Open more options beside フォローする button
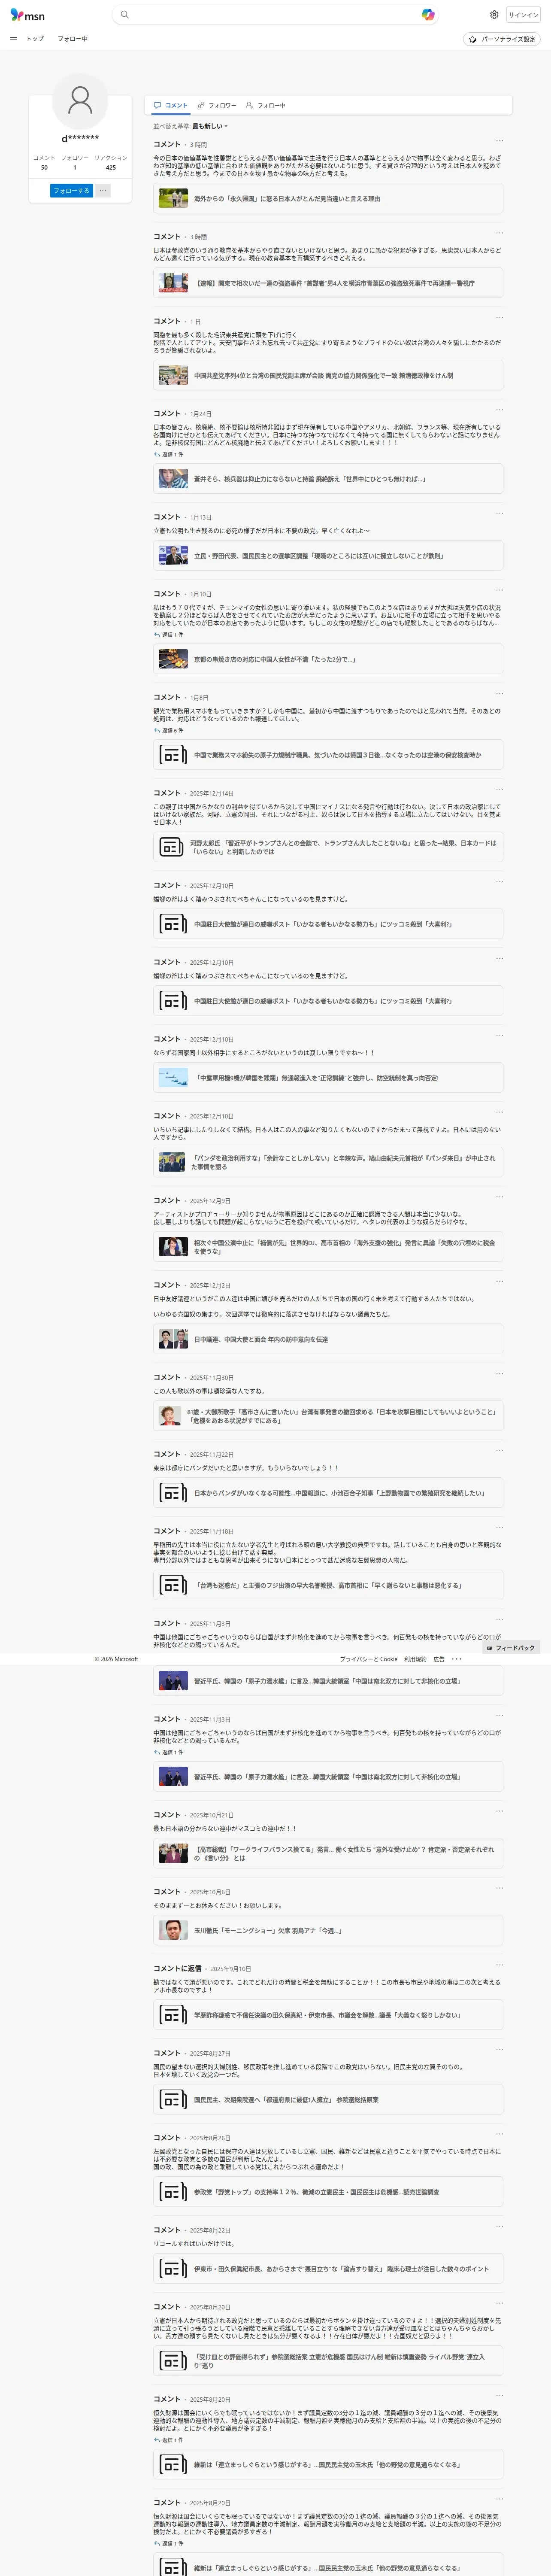 pyautogui.click(x=102, y=190)
